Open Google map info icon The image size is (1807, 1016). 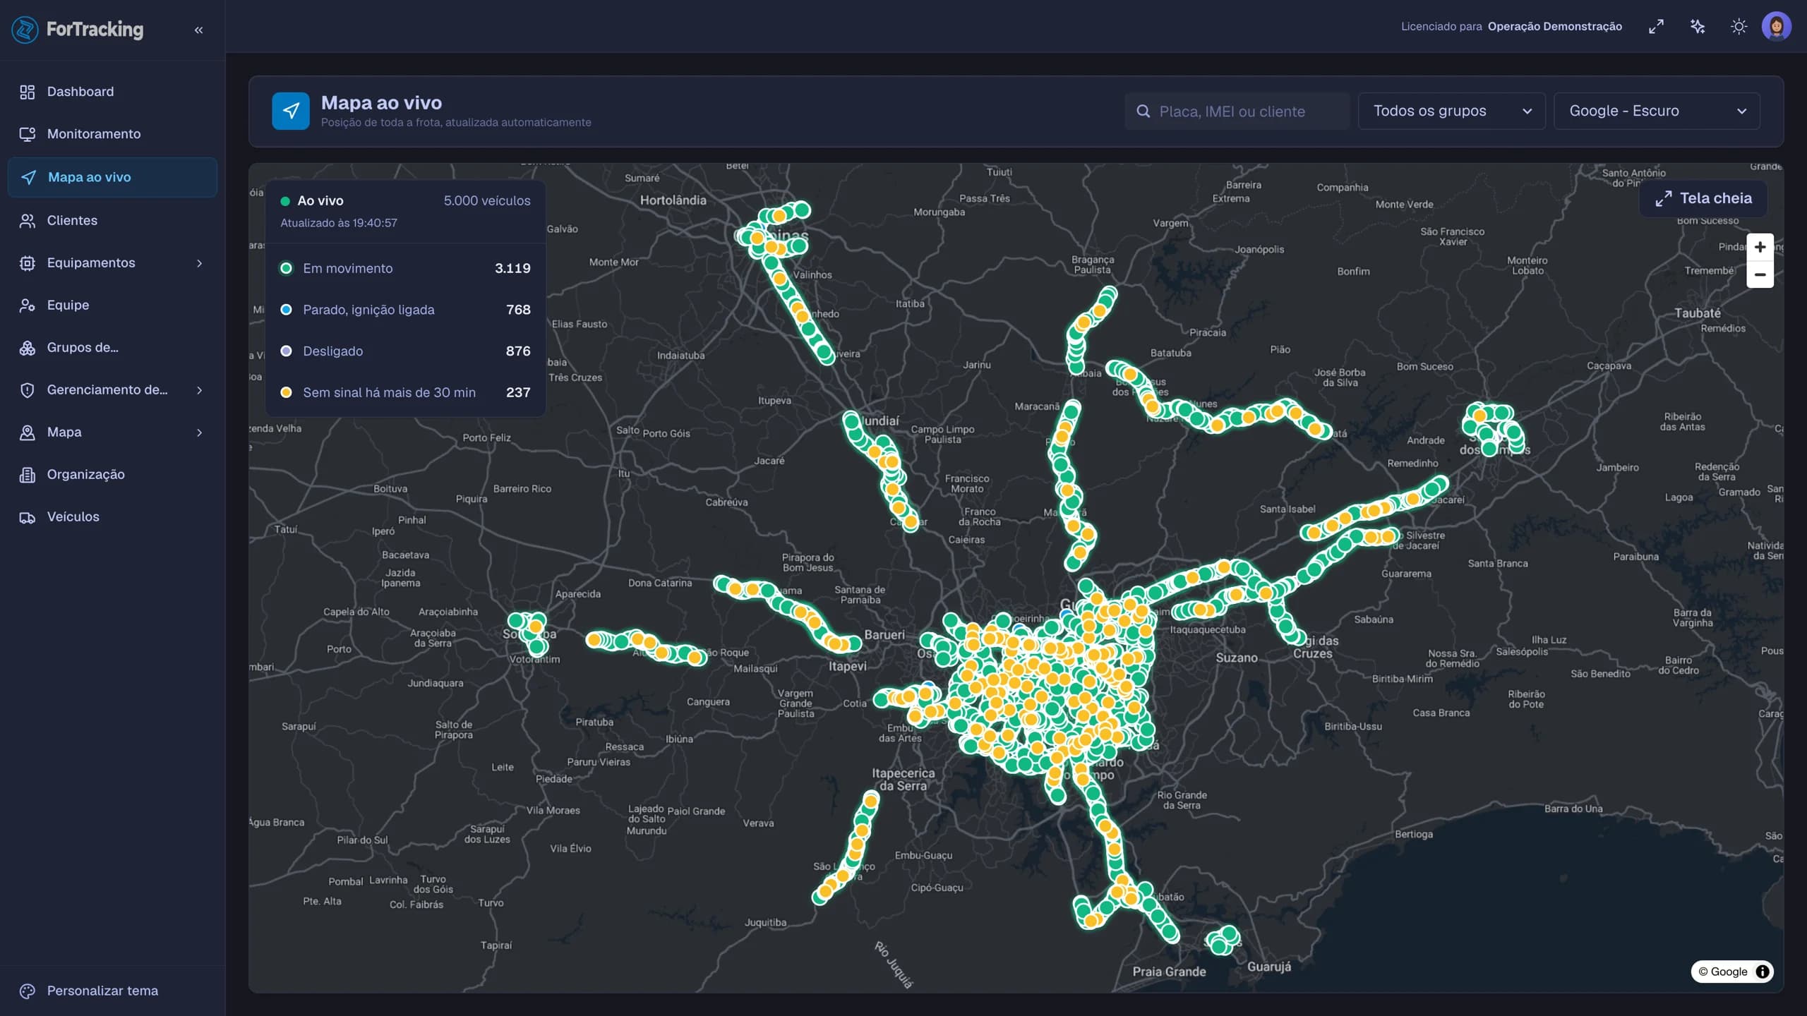coord(1763,972)
